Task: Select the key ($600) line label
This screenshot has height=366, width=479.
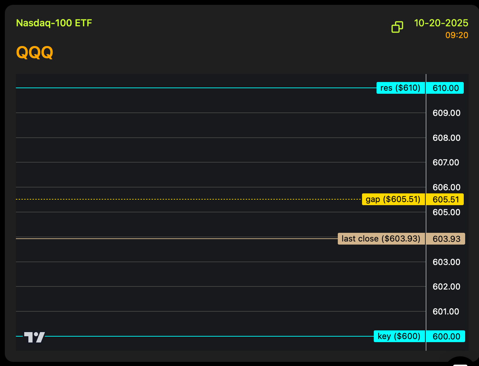Action: coord(399,336)
